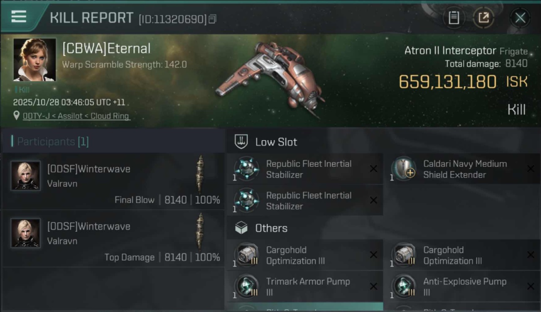Click the clipboard copy report icon
The width and height of the screenshot is (541, 312).
[x=454, y=18]
